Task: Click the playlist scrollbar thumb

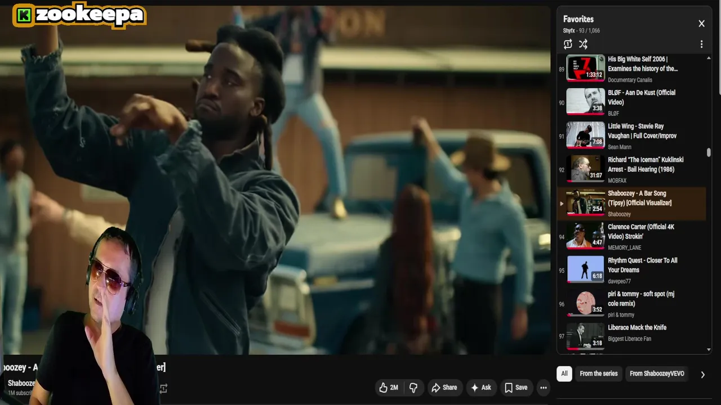Action: 709,152
